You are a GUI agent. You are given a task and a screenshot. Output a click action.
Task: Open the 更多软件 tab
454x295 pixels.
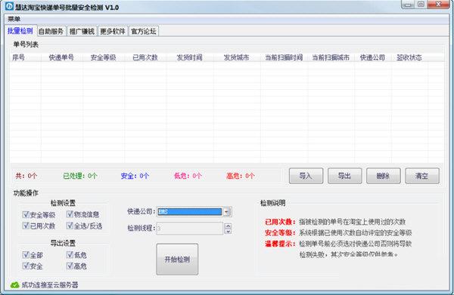pos(113,31)
